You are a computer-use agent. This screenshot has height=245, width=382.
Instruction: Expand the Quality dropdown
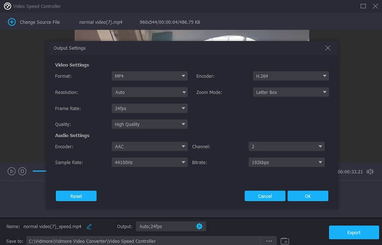149,124
